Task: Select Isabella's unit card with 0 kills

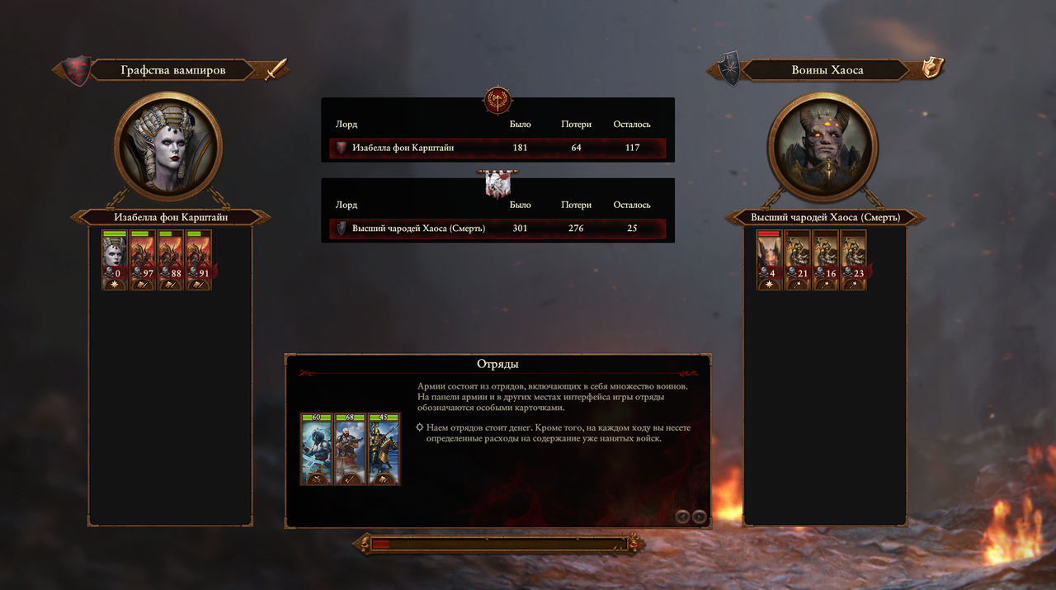Action: tap(115, 260)
